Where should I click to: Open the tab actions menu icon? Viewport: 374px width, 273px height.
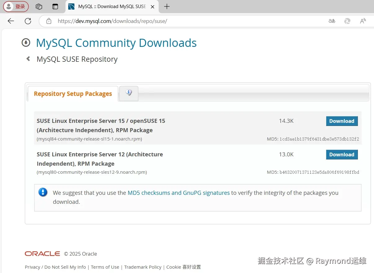(55, 7)
